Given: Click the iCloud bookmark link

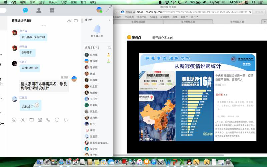Looking at the screenshot, I should (x=153, y=17).
